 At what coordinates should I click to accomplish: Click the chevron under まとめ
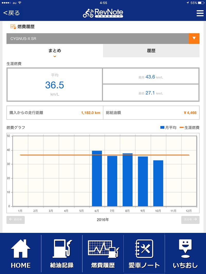pyautogui.click(x=55, y=56)
